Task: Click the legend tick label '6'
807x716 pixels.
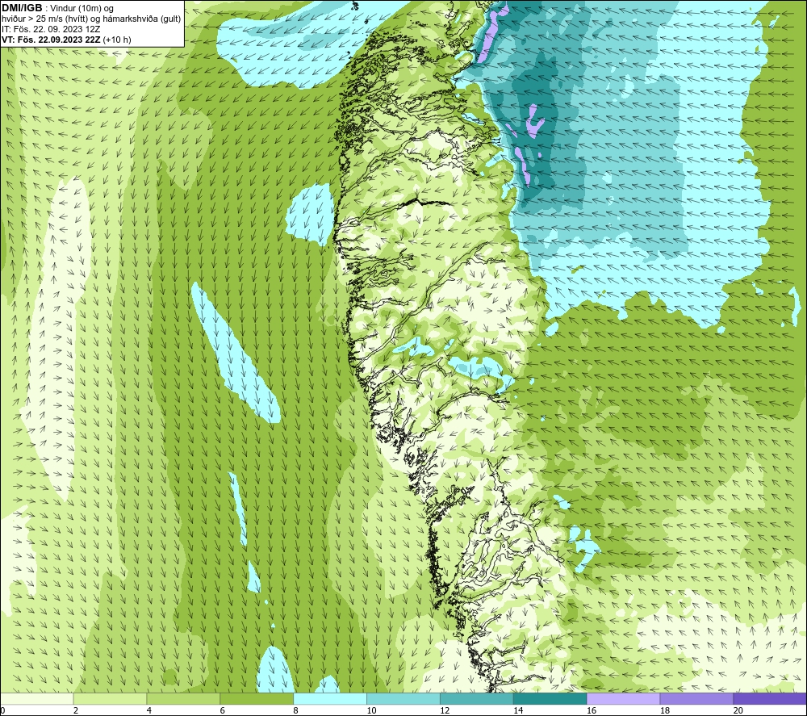Action: click(223, 710)
